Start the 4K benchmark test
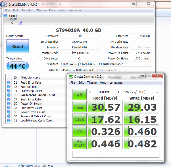The height and width of the screenshot is (167, 171). click(x=80, y=131)
